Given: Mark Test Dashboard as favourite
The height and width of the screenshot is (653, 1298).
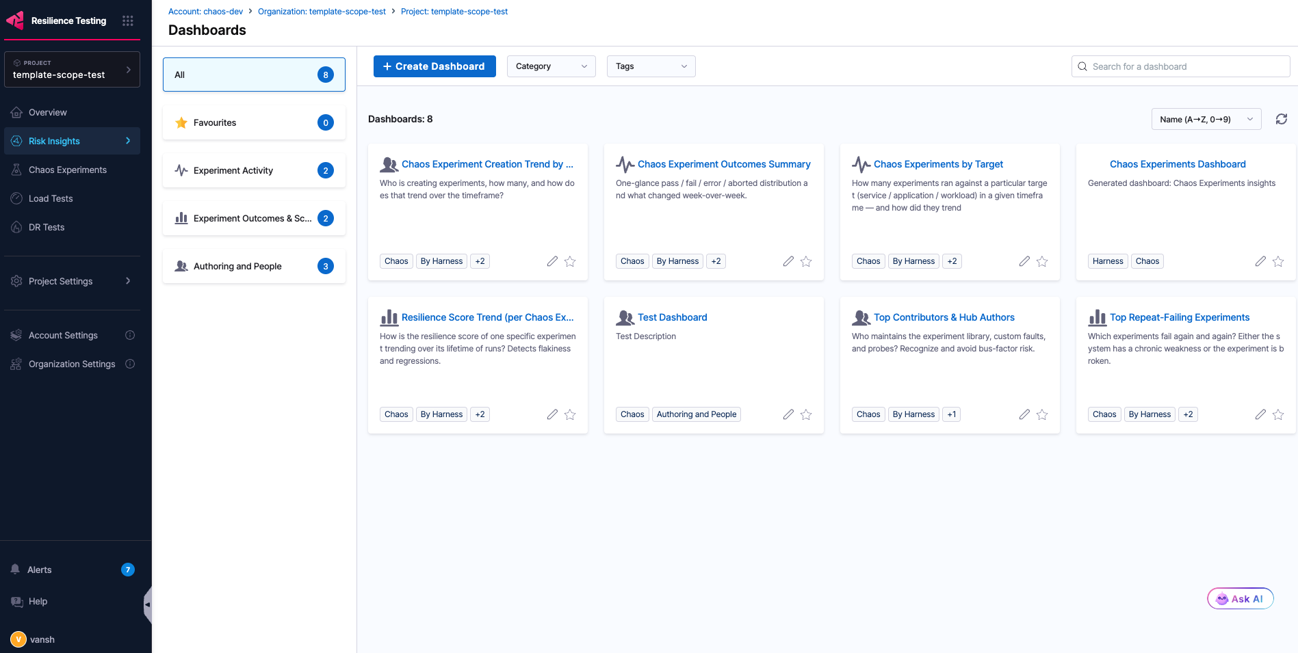Looking at the screenshot, I should 806,414.
